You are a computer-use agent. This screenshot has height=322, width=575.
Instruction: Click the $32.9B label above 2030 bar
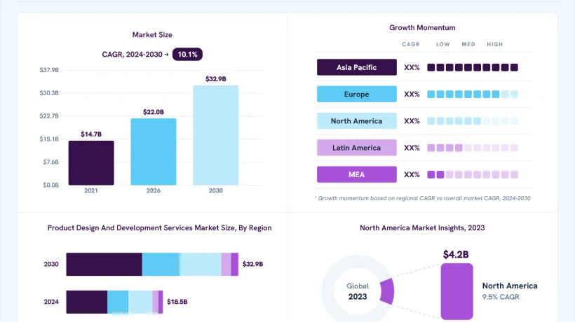pos(216,79)
